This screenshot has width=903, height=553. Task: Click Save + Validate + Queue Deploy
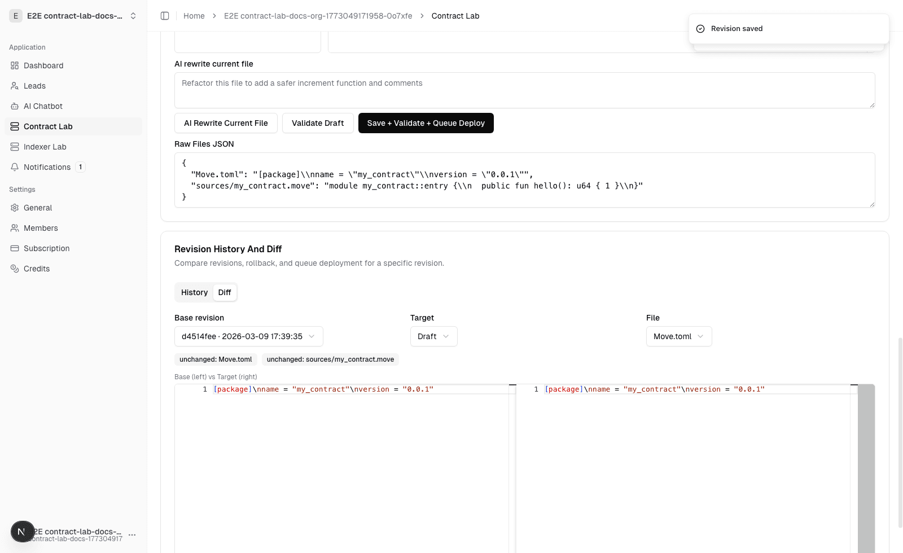[426, 123]
